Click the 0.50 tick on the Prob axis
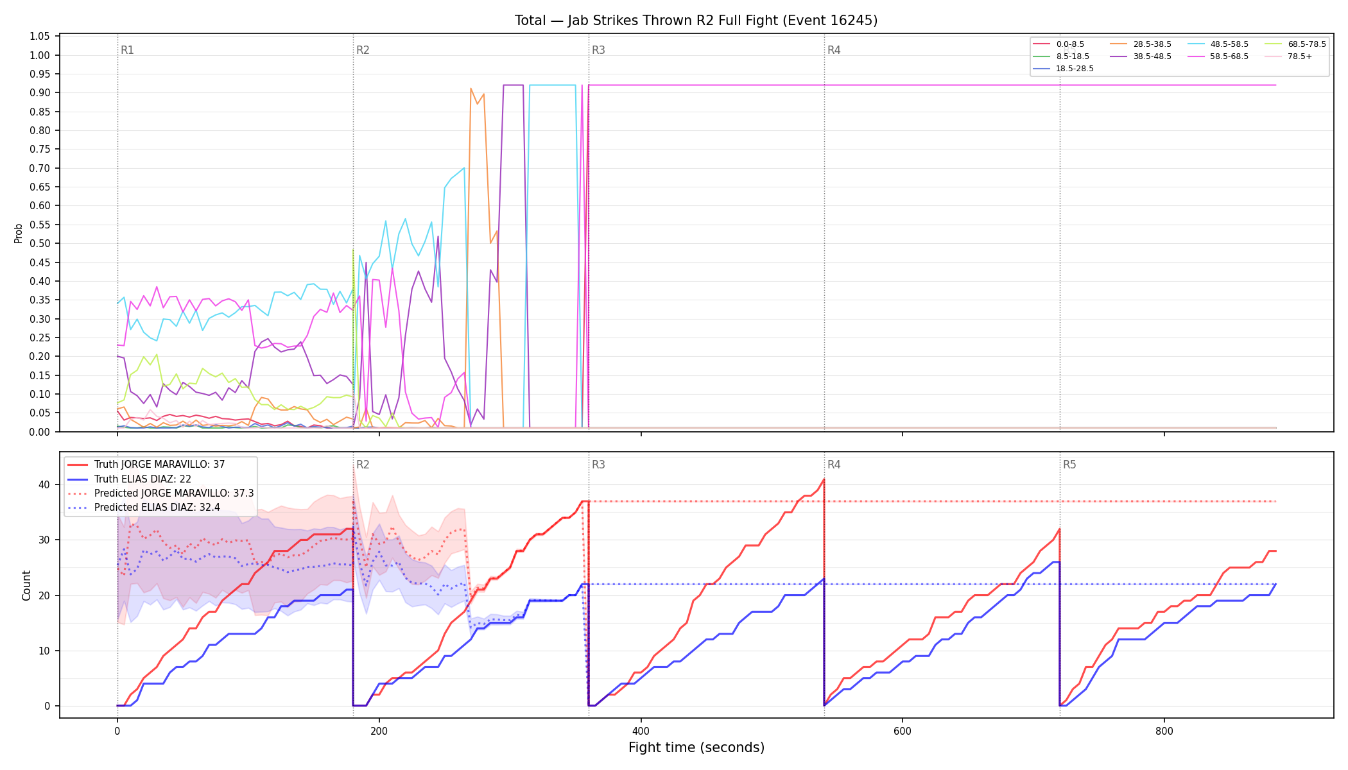The height and width of the screenshot is (770, 1348). (x=40, y=244)
